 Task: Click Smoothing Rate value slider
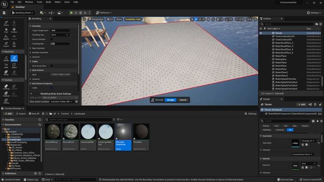pos(60,44)
